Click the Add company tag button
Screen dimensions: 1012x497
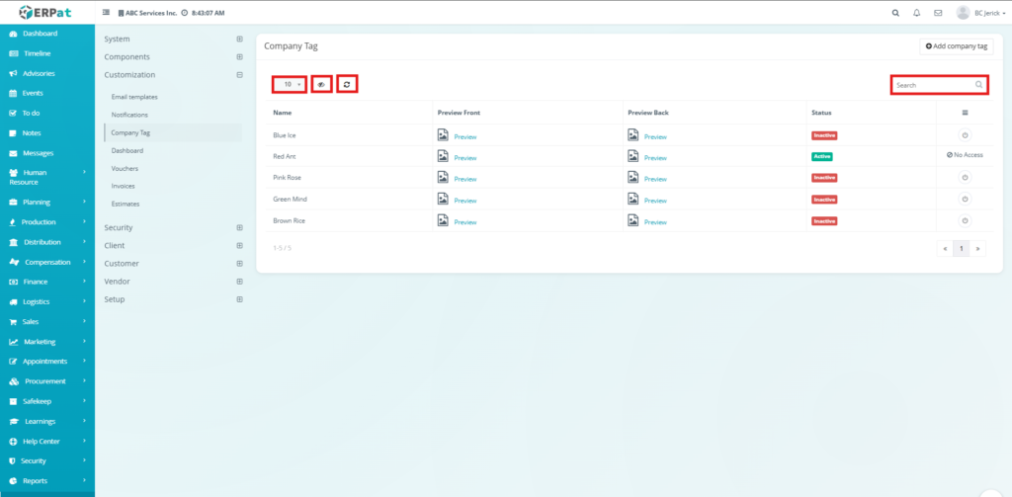(x=956, y=46)
